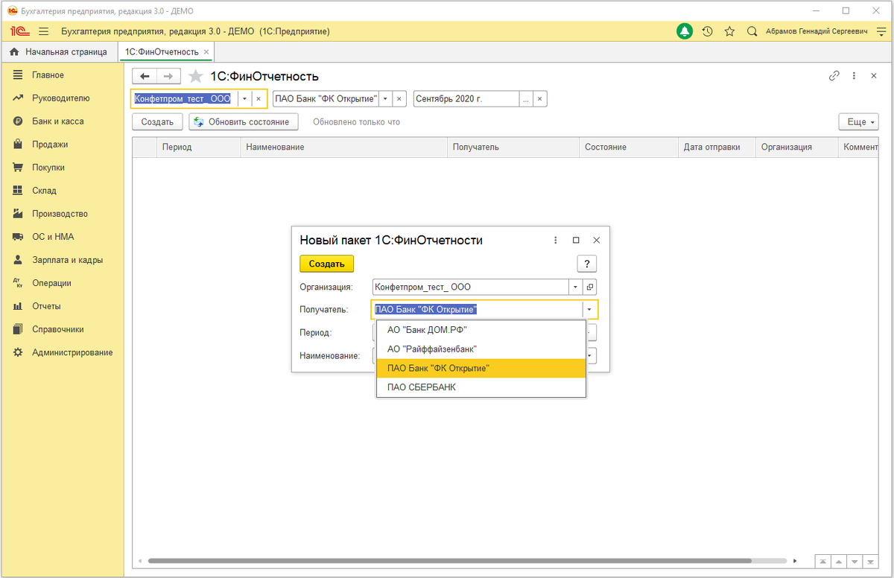Go forward with right arrow button
Viewport: 894px width, 578px height.
click(169, 76)
